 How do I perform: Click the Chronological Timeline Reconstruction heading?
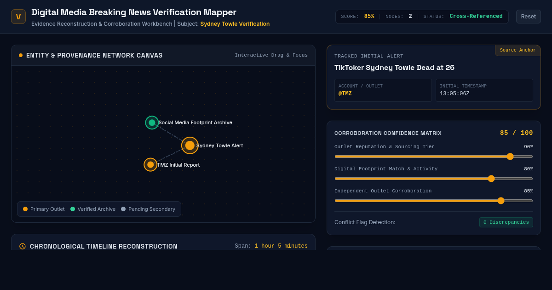coord(103,246)
